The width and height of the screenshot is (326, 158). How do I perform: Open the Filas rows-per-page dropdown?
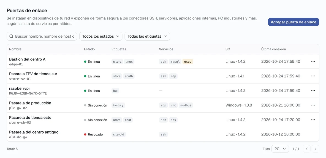(x=280, y=149)
